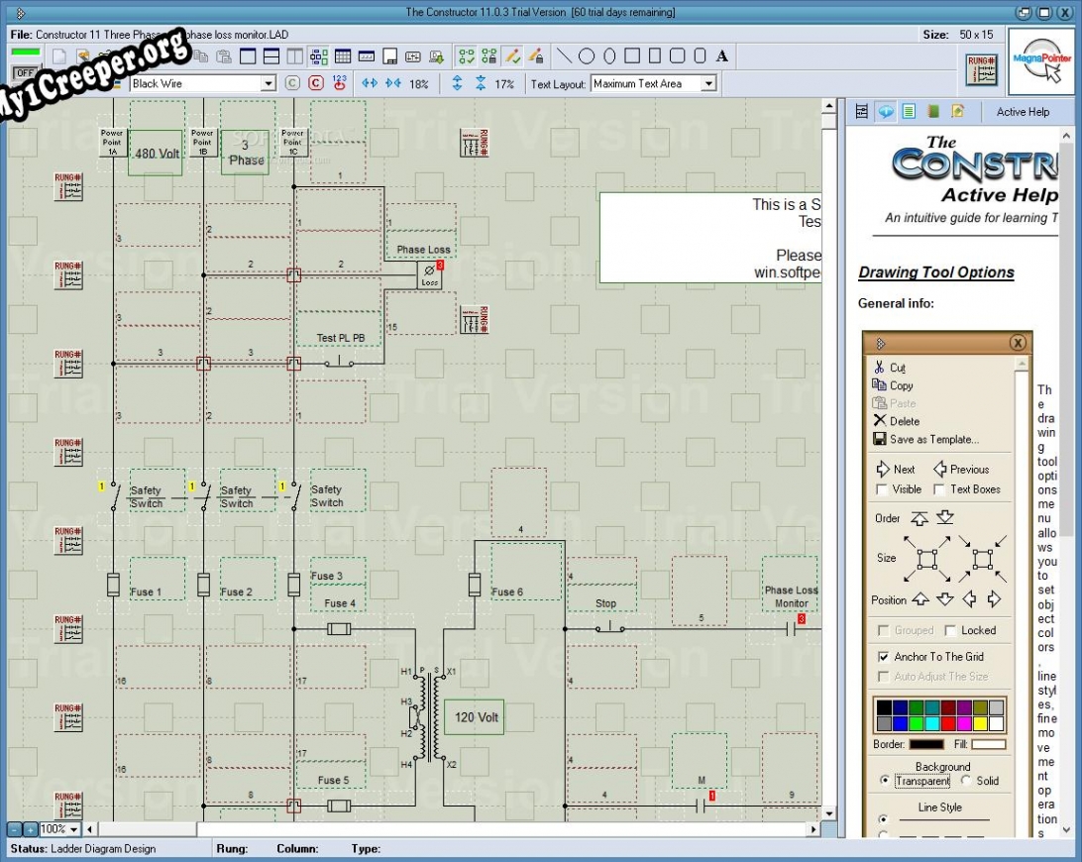Enable the Visible checkbox

point(883,489)
